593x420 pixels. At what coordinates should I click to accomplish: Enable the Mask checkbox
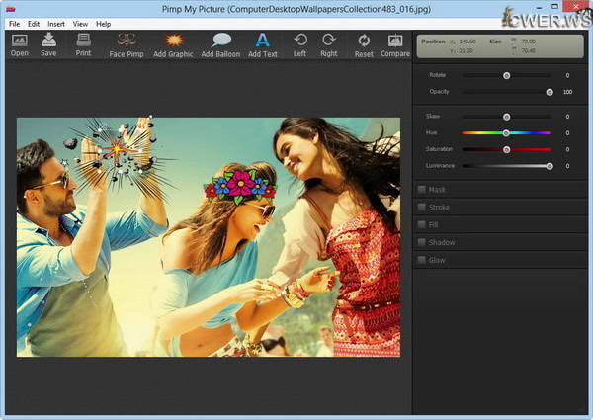[421, 190]
